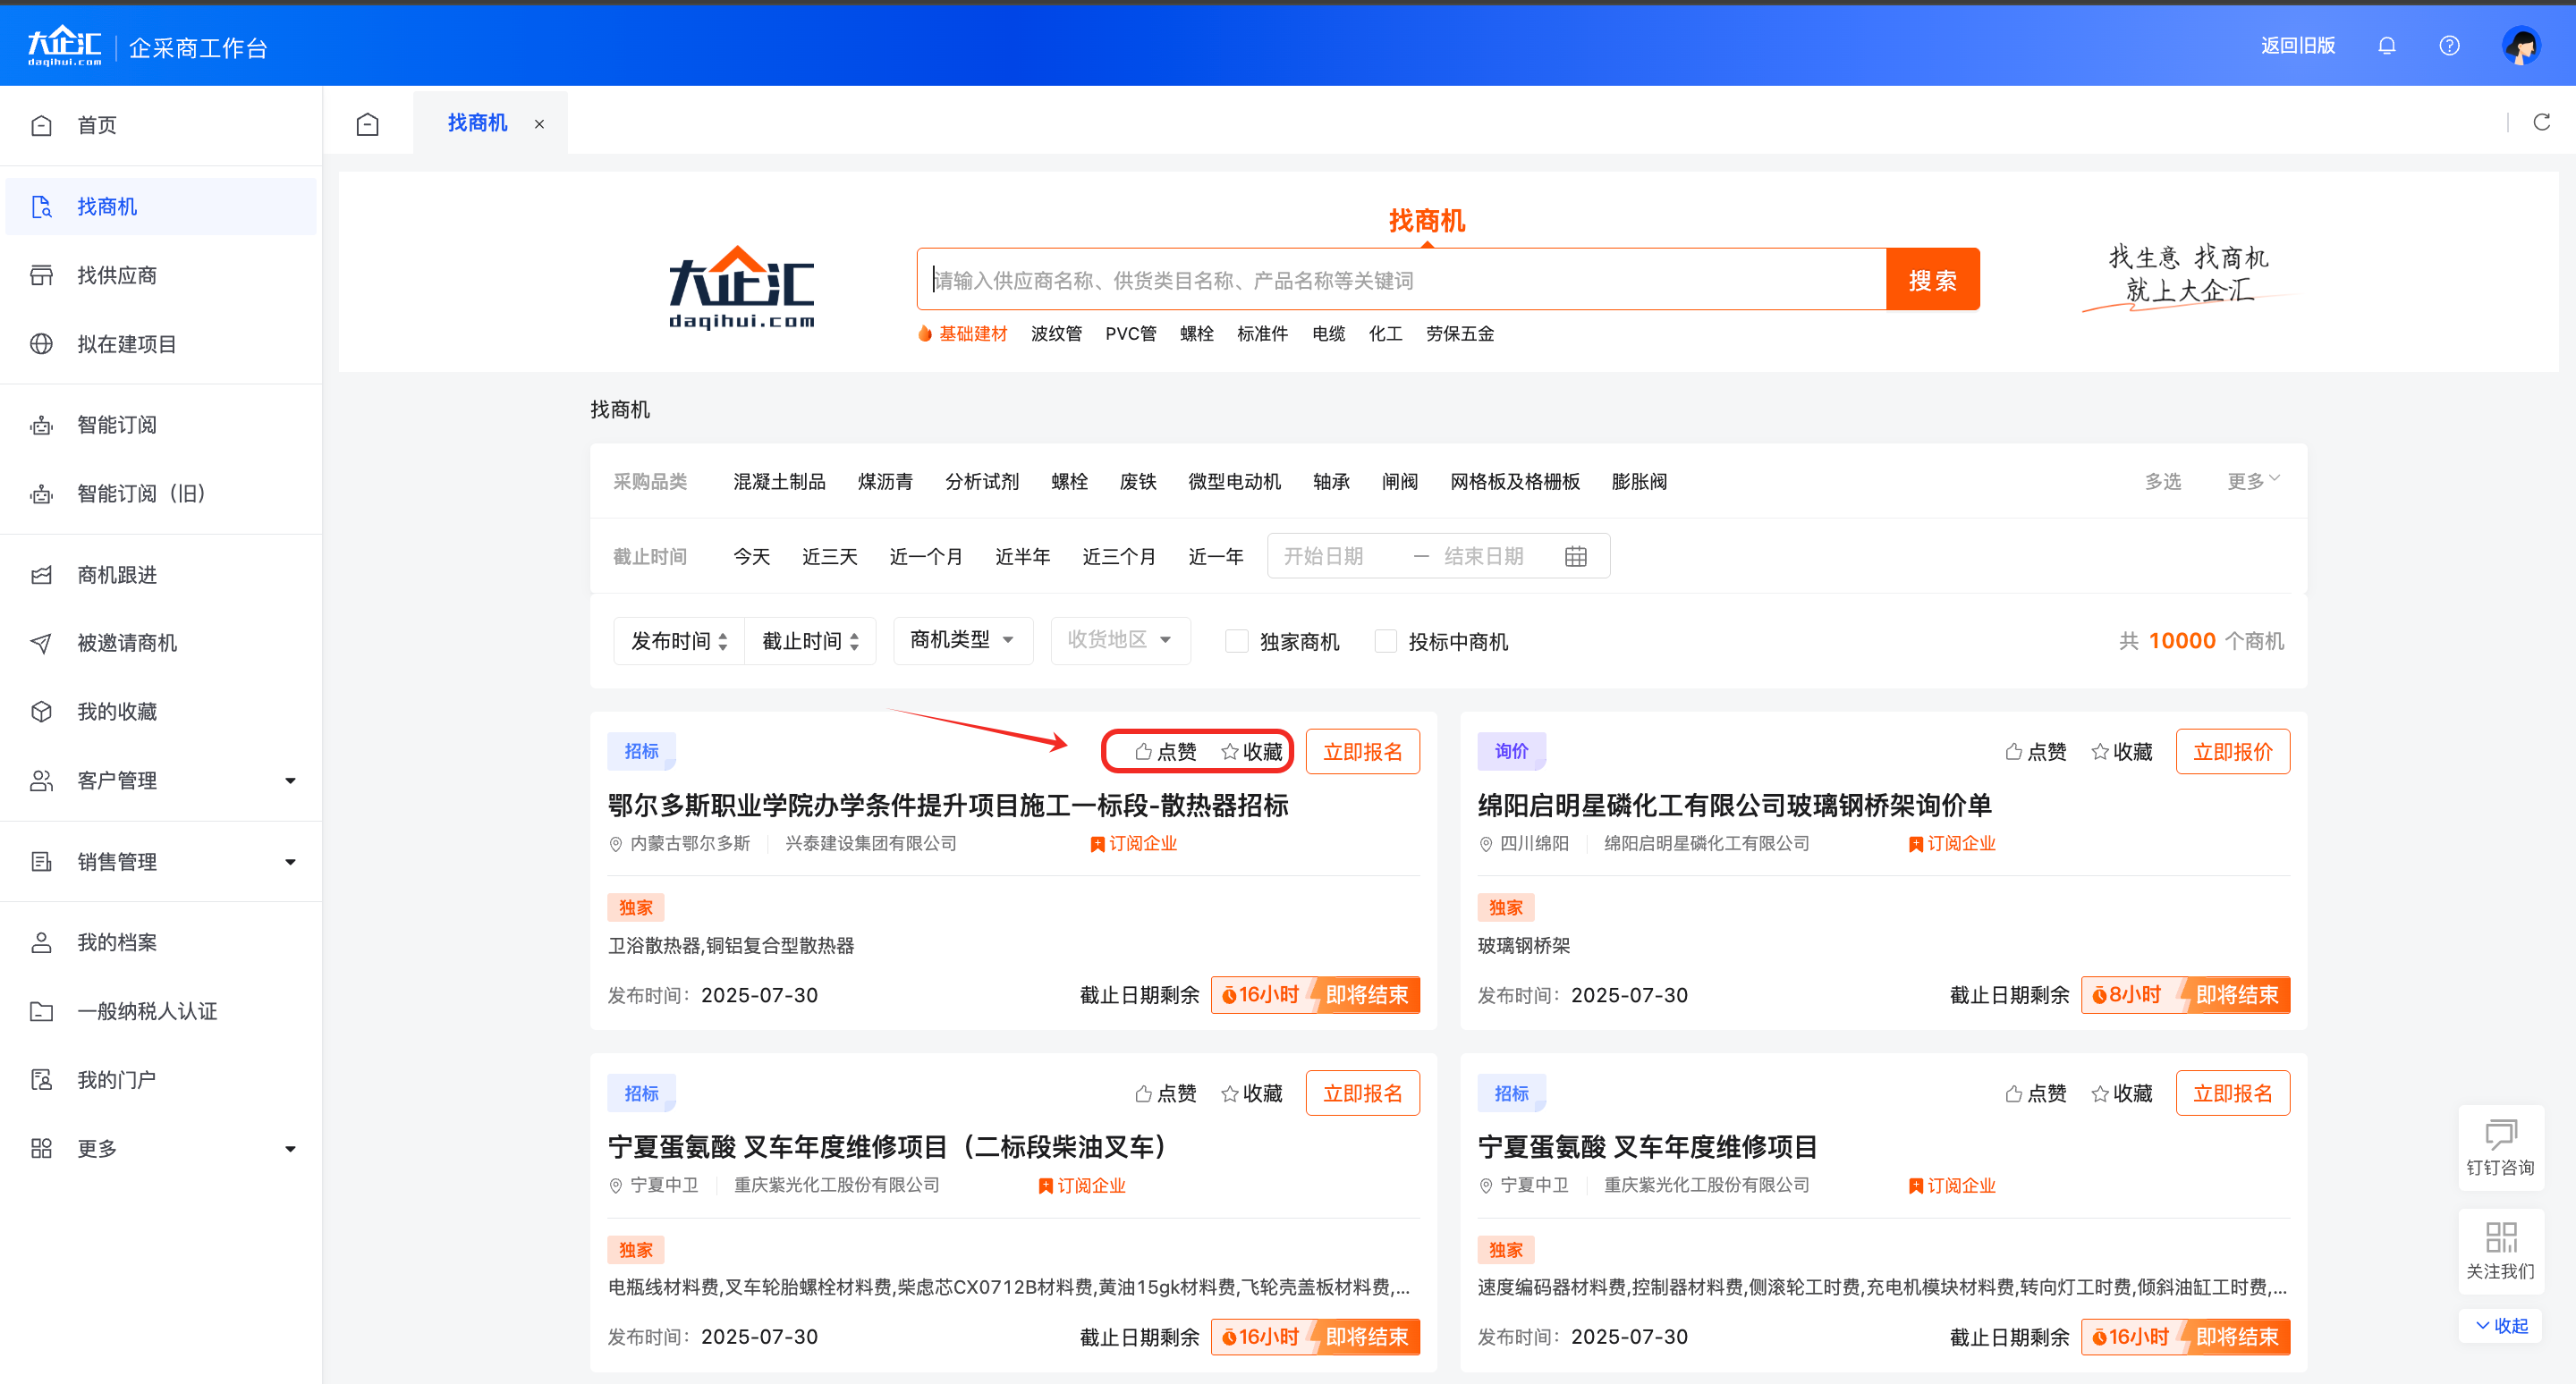Open 智能订阅（旧） in the sidebar
This screenshot has width=2576, height=1384.
161,494
